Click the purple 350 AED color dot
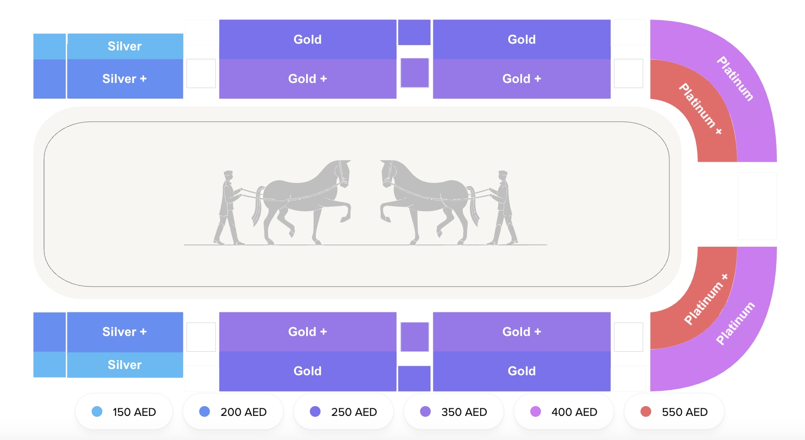The image size is (805, 440). pyautogui.click(x=425, y=411)
